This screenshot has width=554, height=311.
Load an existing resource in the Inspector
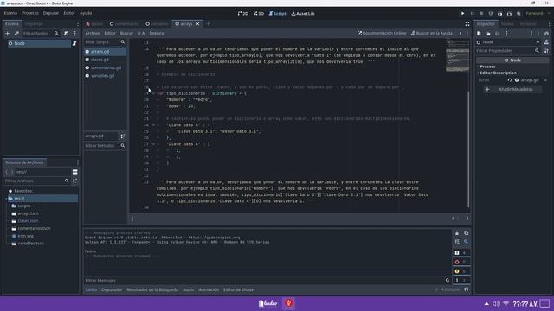[x=488, y=34]
